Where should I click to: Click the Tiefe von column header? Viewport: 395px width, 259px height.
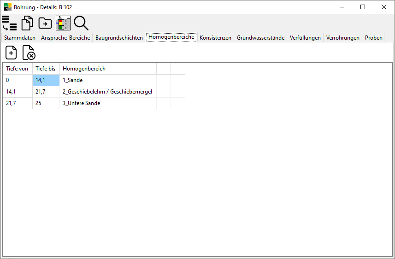click(17, 69)
